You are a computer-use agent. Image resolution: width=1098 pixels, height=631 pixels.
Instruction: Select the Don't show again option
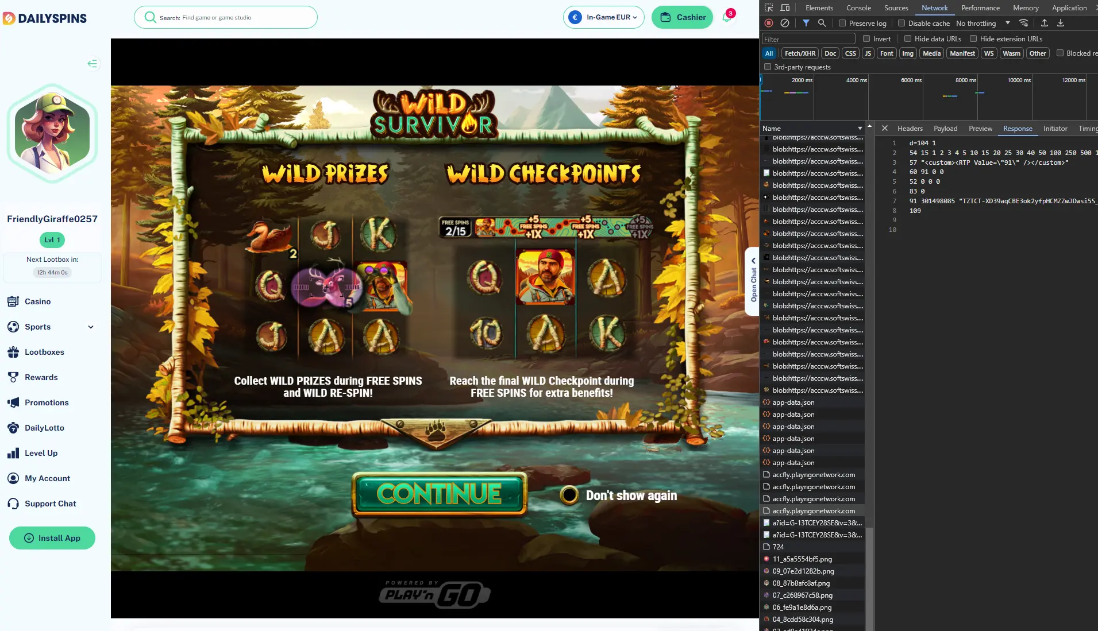[x=569, y=495]
